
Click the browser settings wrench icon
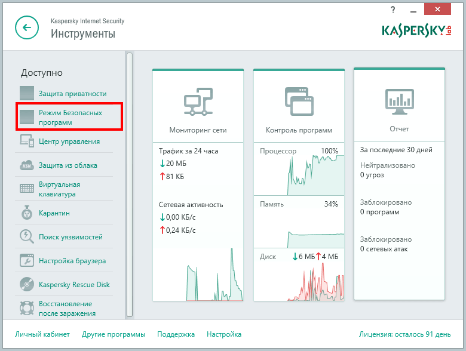[27, 260]
